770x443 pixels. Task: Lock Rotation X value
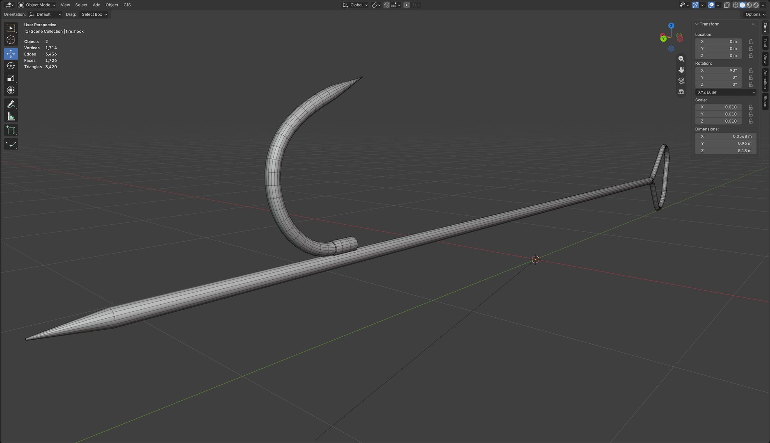click(751, 70)
